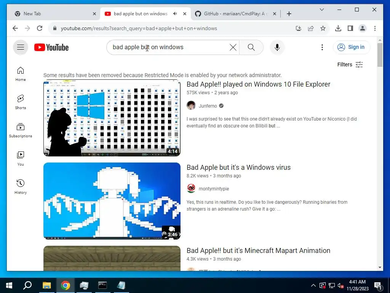Go back with browser back arrow
The height and width of the screenshot is (293, 390).
click(15, 28)
